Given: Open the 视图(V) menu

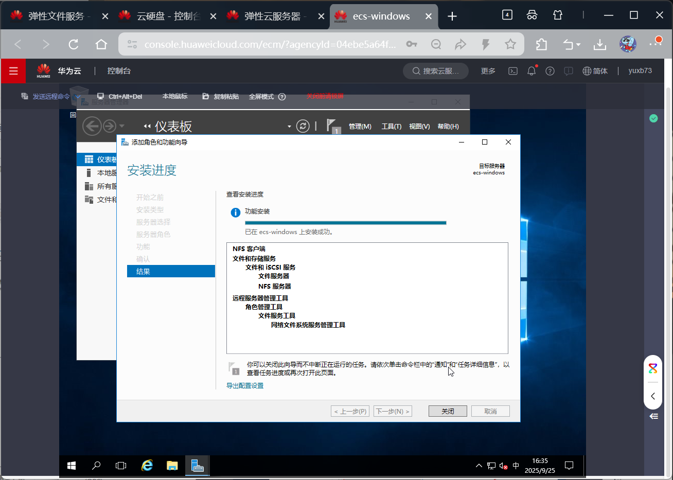Looking at the screenshot, I should coord(419,127).
